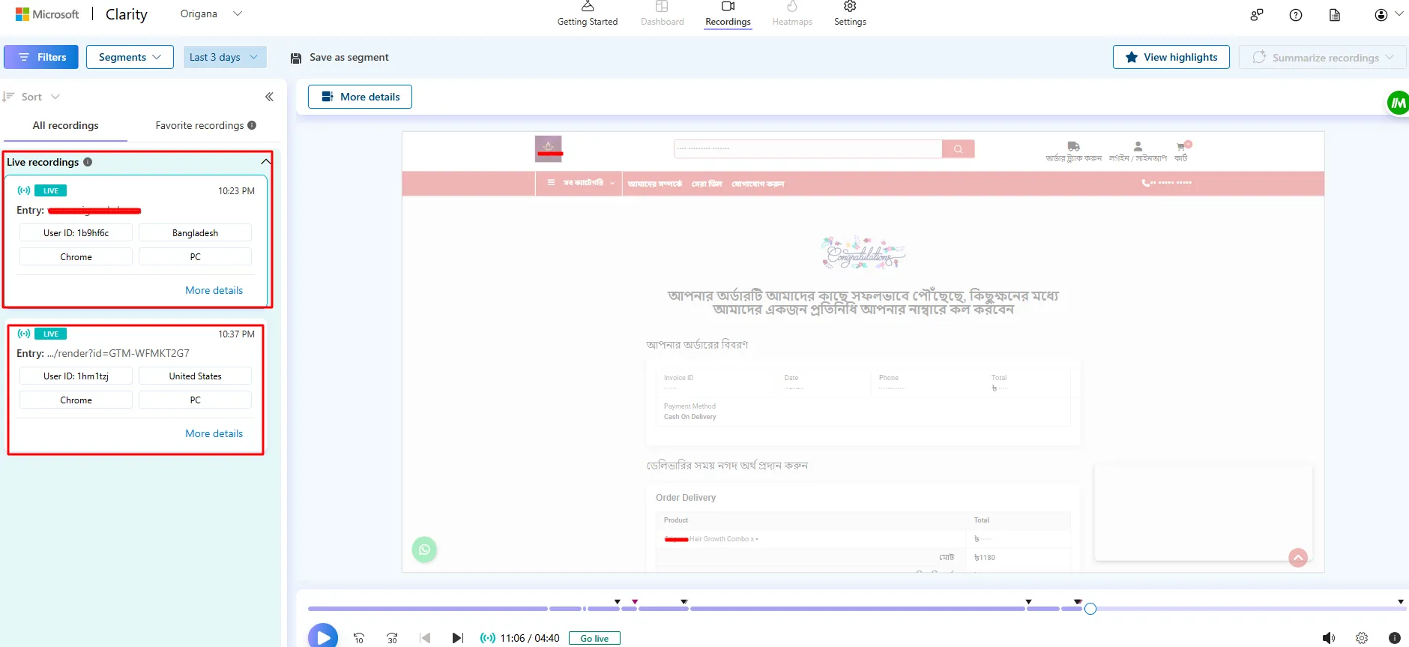This screenshot has height=647, width=1409.
Task: Click the Go live button
Action: [594, 638]
